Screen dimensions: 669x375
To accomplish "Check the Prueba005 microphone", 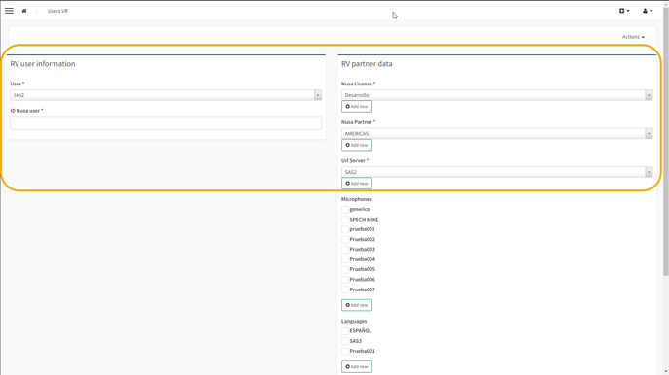I will (345, 269).
